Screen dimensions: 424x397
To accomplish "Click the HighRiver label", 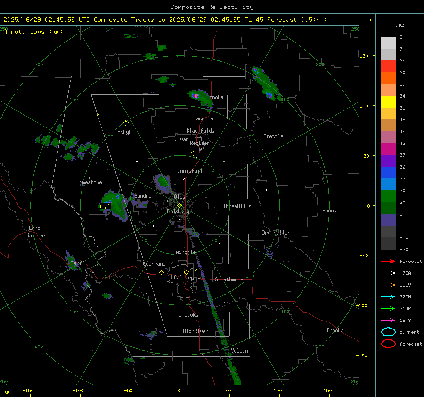I will (196, 331).
